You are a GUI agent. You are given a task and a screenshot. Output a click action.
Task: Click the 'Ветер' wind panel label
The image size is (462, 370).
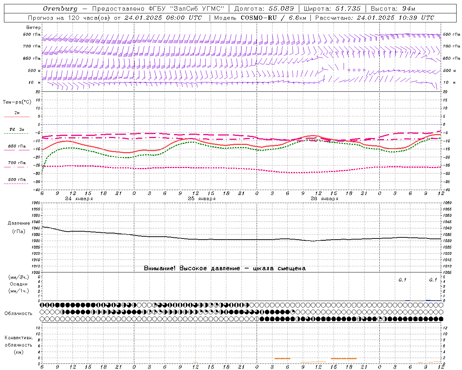pyautogui.click(x=34, y=27)
